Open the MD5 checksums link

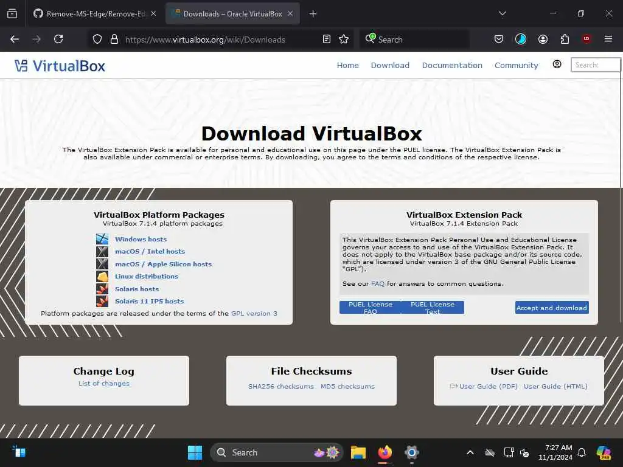(347, 386)
